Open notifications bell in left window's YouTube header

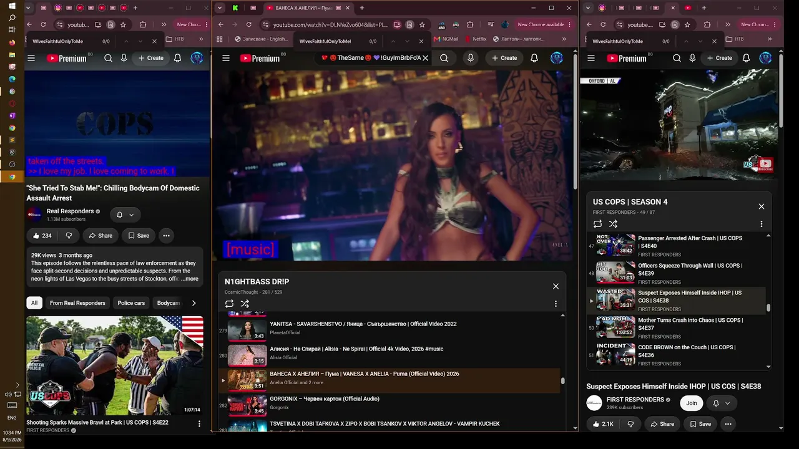point(177,58)
